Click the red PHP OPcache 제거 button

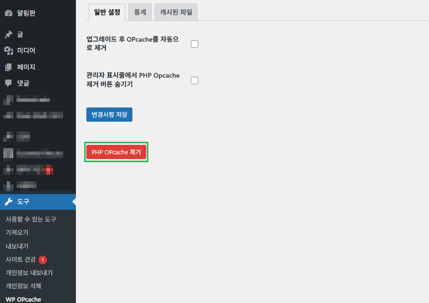click(x=116, y=152)
